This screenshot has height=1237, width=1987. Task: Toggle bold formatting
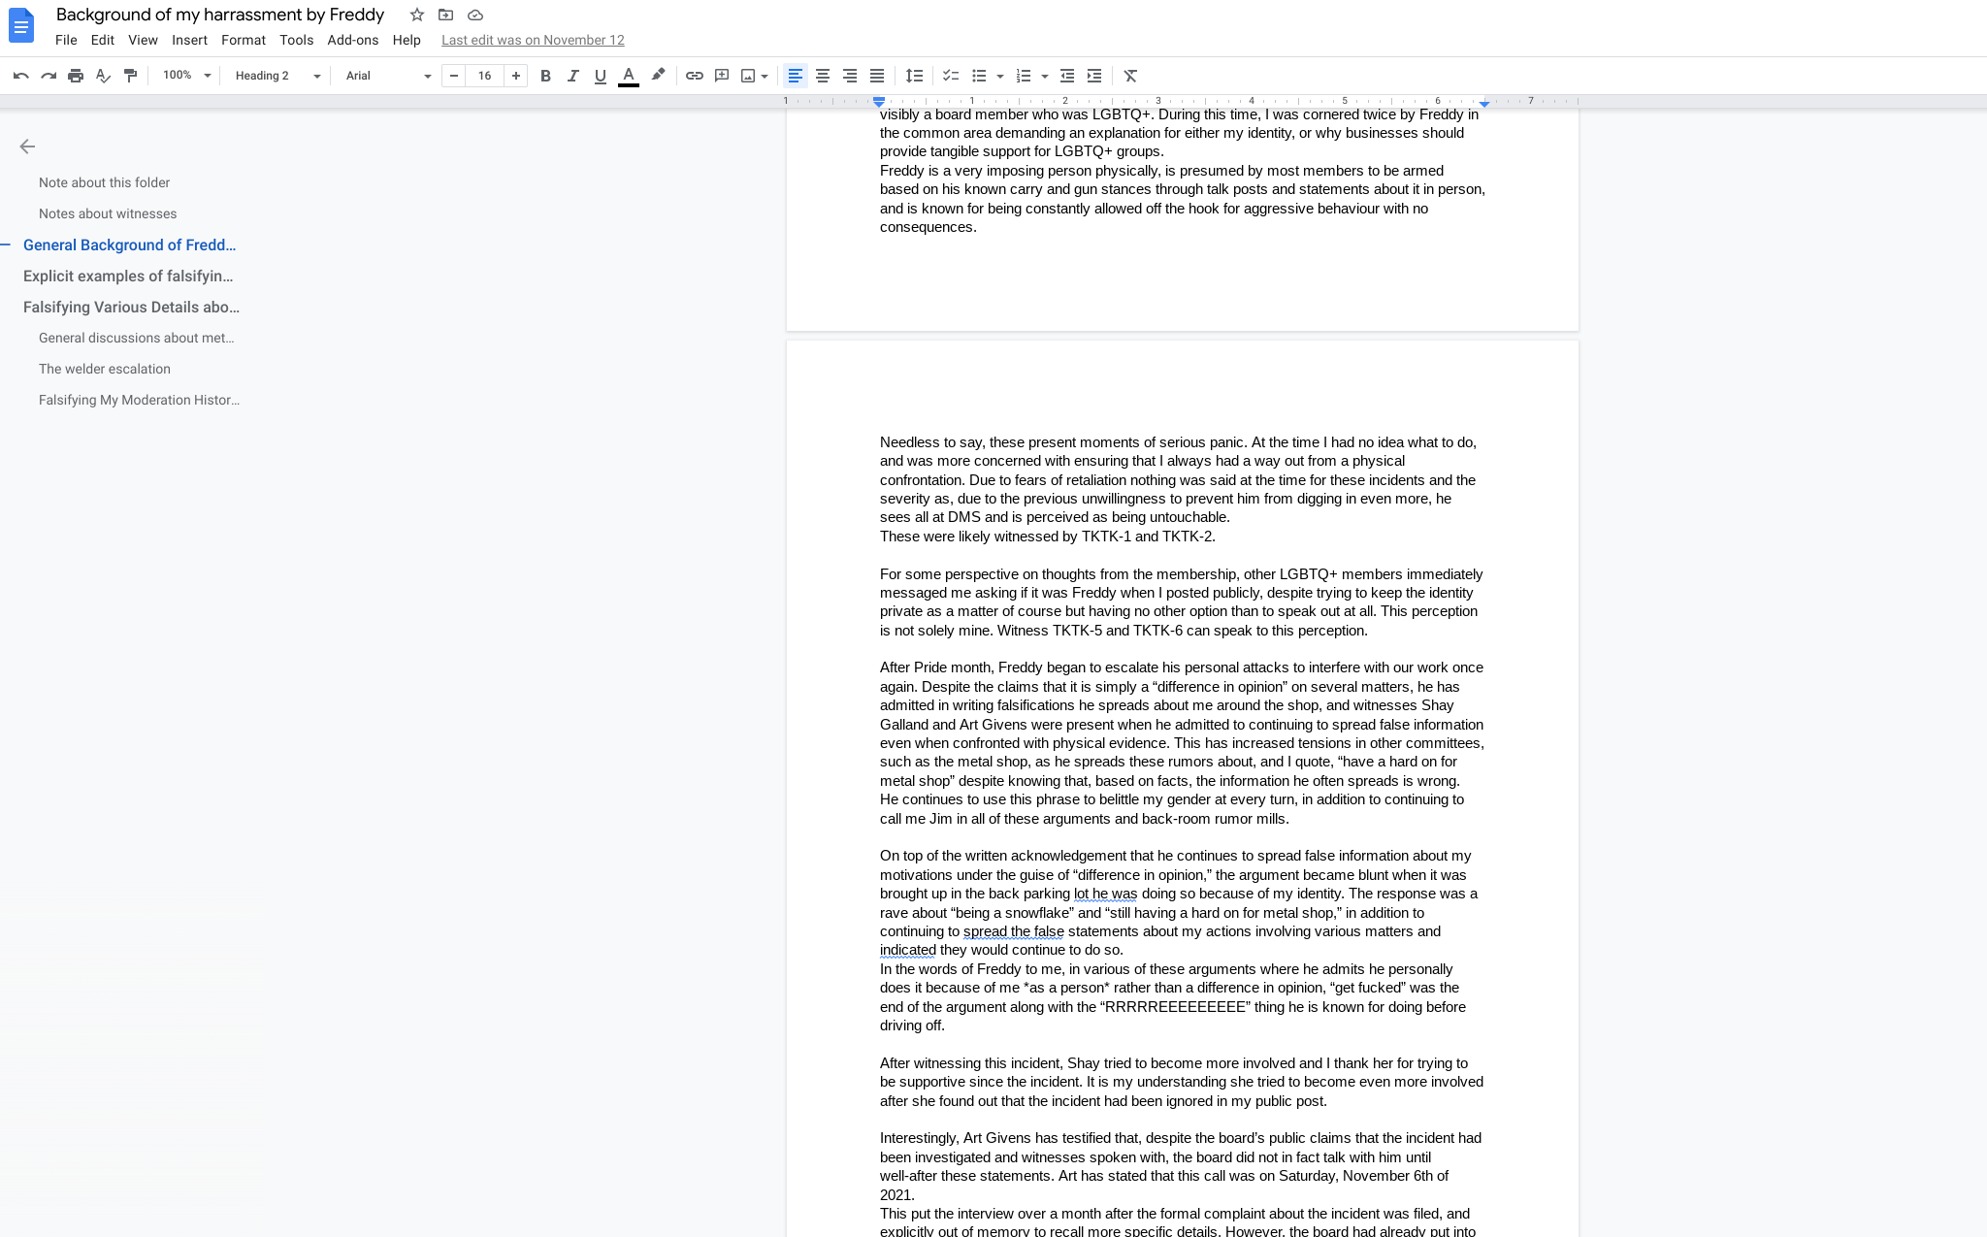pos(545,76)
